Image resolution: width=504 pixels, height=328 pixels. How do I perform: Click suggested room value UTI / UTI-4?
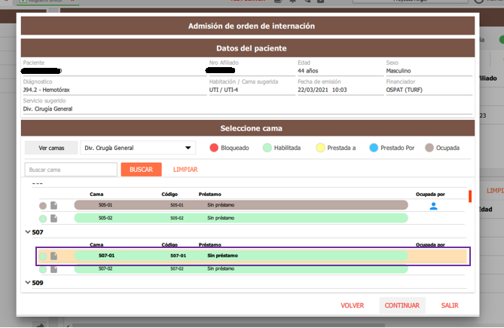point(224,90)
